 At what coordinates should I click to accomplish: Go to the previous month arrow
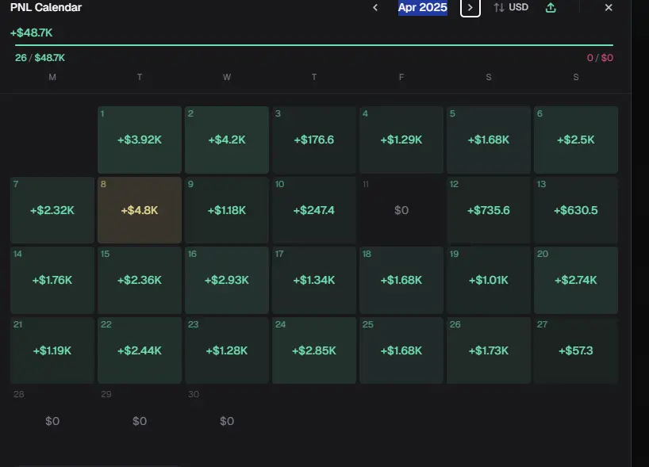[x=375, y=7]
